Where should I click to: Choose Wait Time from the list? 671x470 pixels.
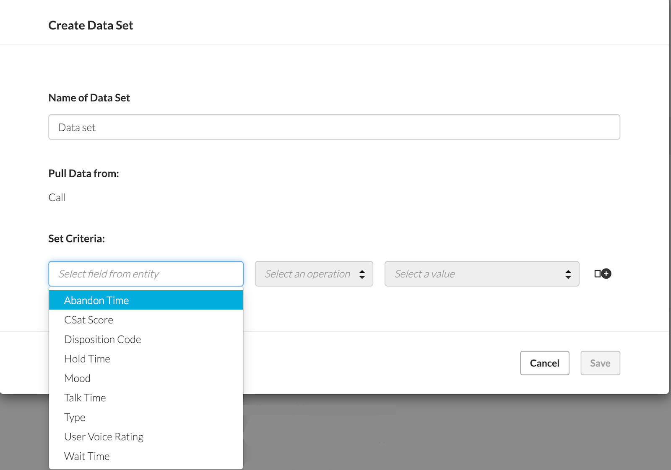(146, 456)
